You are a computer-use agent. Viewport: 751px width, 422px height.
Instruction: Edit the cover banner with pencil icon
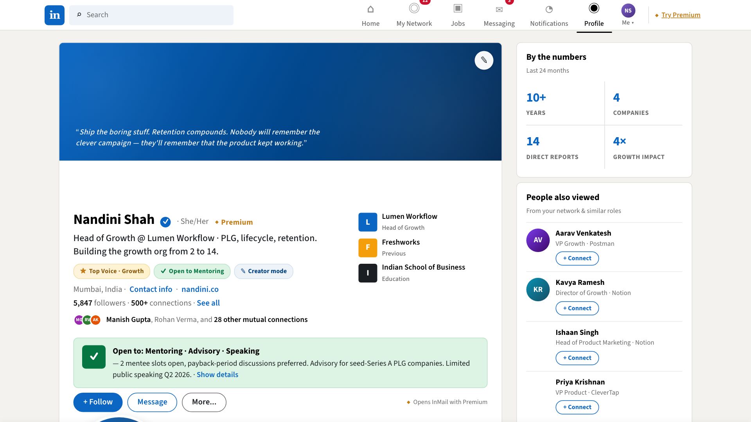click(x=484, y=60)
